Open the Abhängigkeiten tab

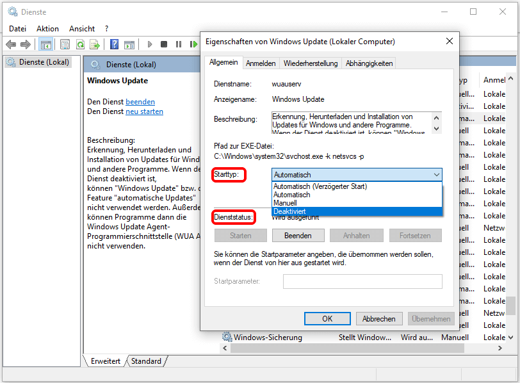tap(369, 63)
